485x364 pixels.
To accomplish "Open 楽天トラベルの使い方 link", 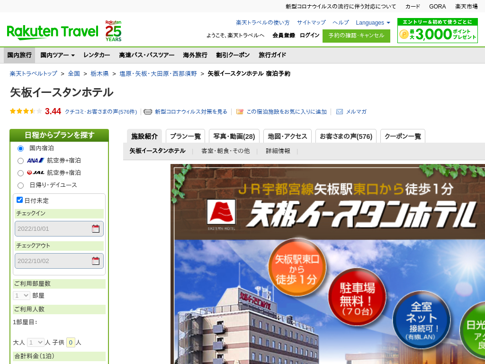I will click(262, 23).
